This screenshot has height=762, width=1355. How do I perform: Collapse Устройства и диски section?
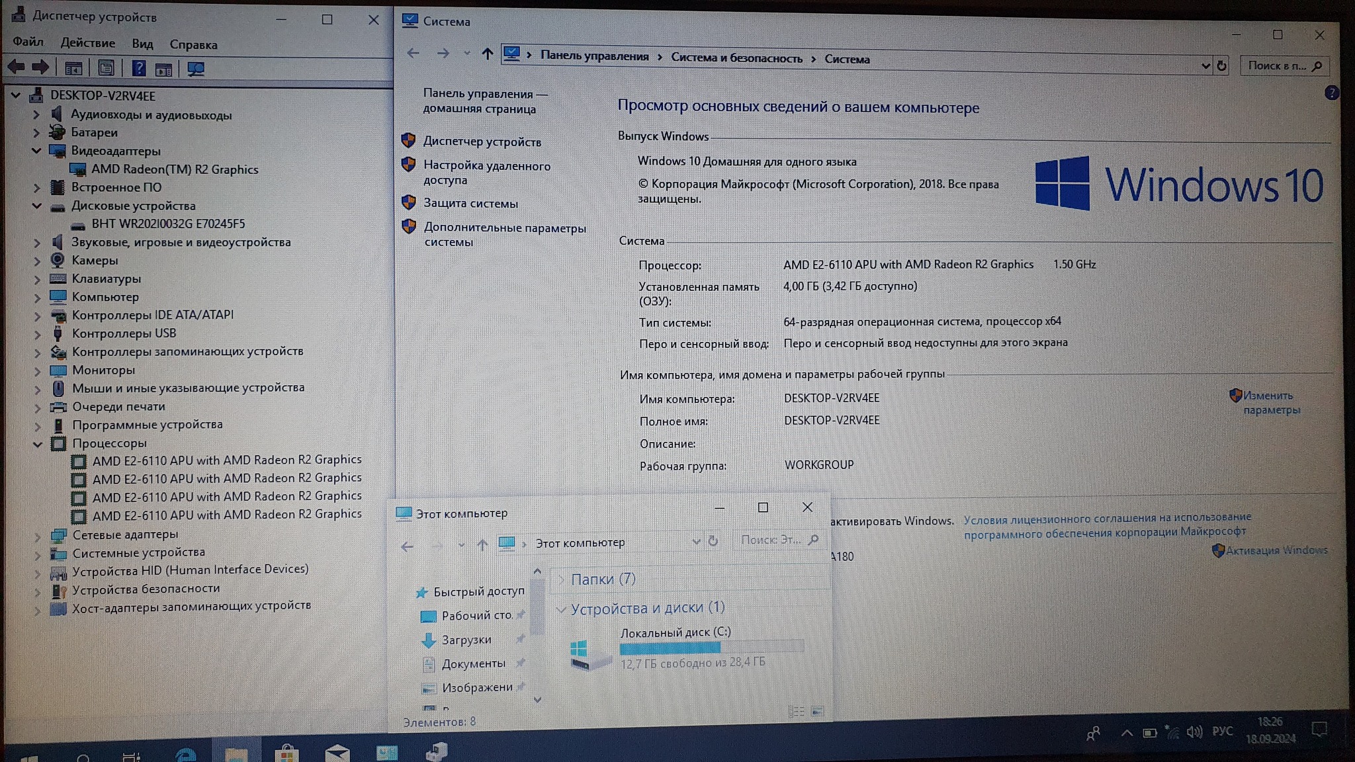(560, 609)
